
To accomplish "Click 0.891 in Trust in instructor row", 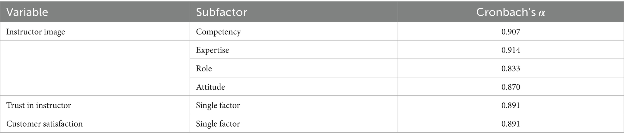I will coord(510,105).
